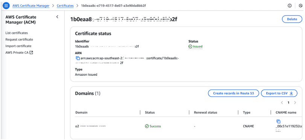Collapse the ACM side navigation panel
Viewport: 305px width, 140px height.
click(57, 17)
